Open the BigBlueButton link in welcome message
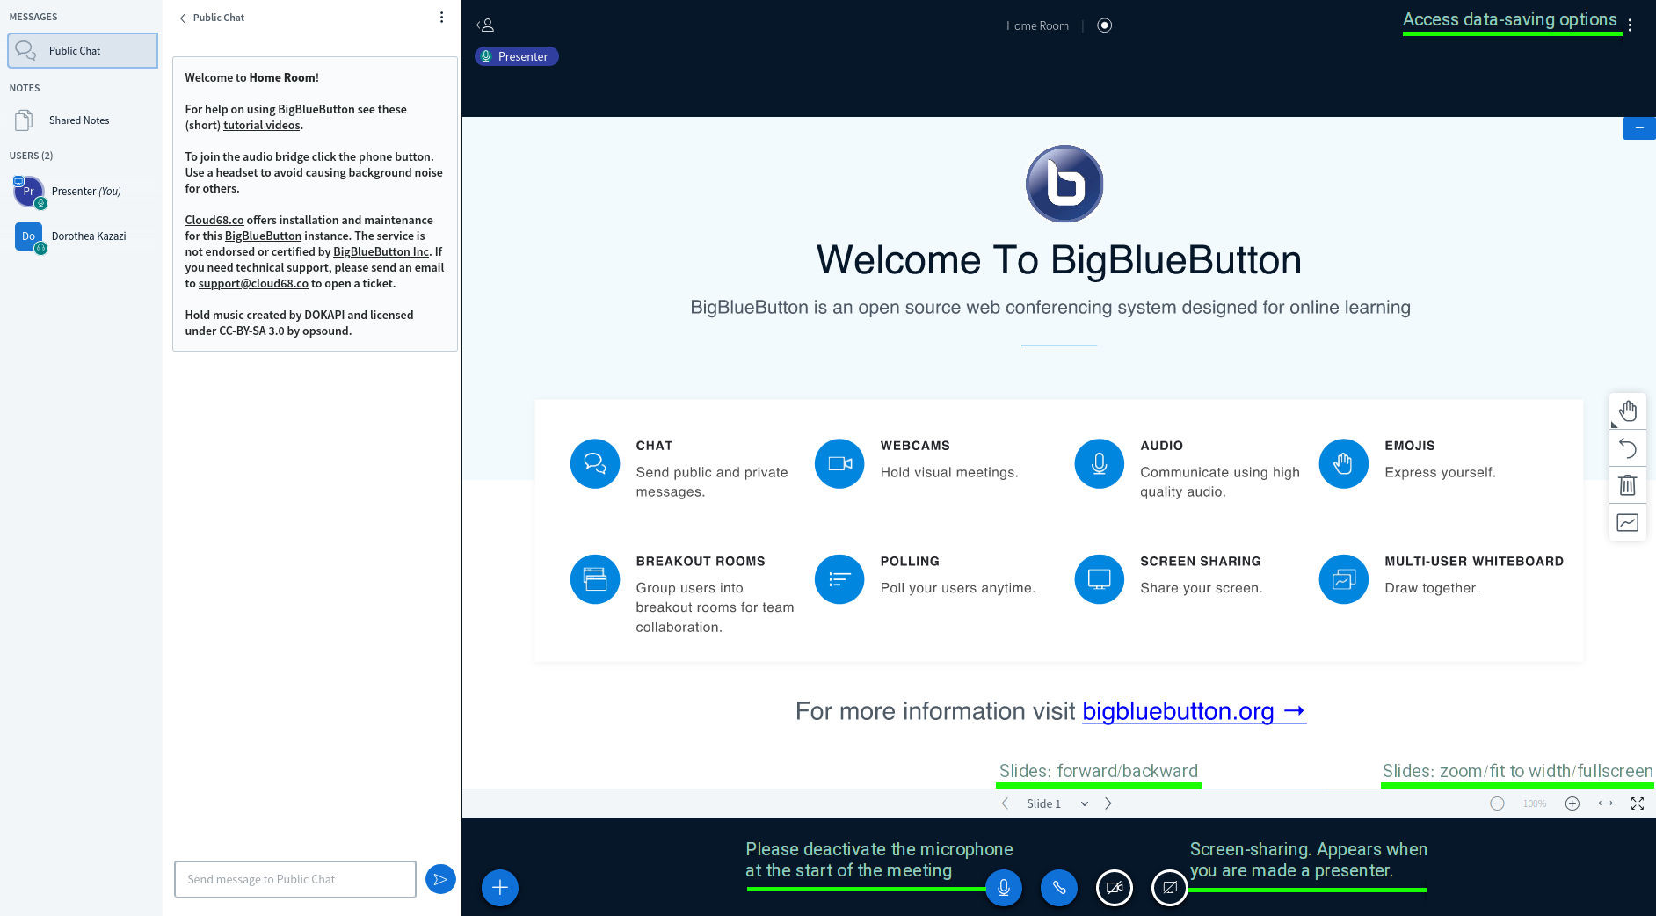 click(x=263, y=236)
